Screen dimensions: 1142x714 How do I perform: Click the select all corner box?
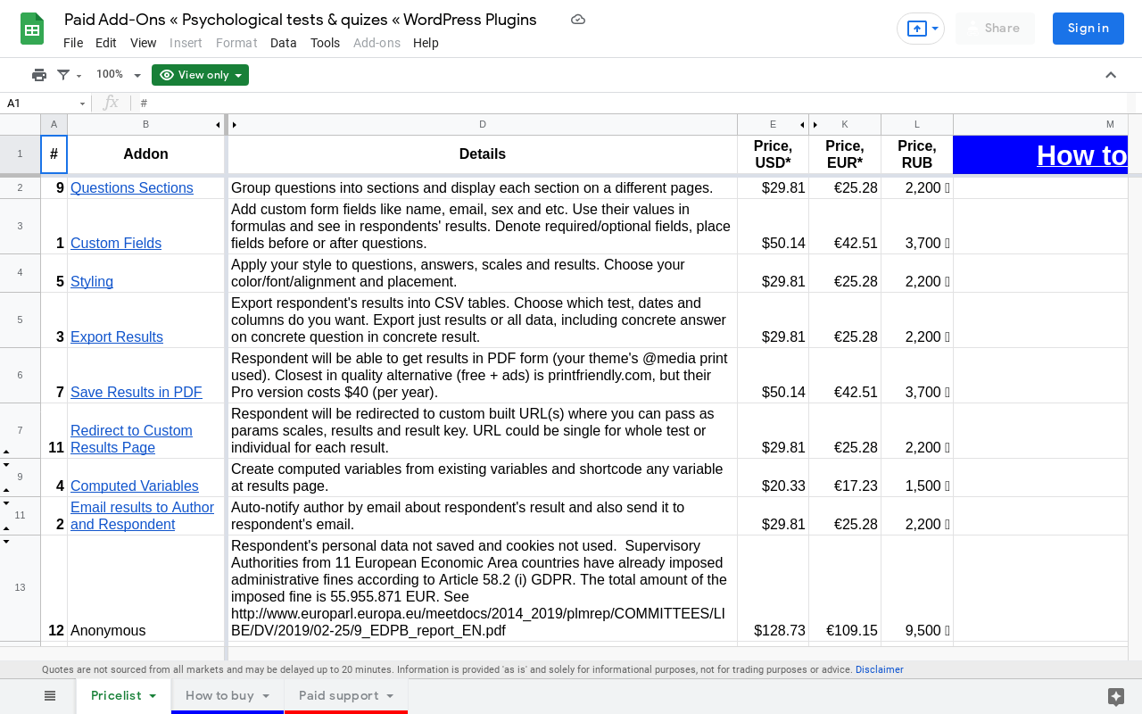pos(20,125)
